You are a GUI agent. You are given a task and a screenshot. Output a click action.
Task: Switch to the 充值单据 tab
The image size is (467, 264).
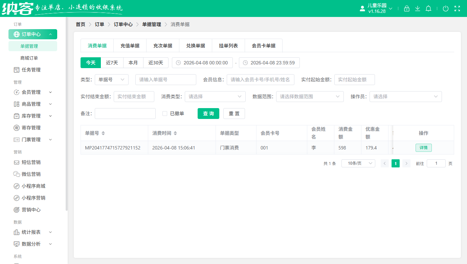[x=130, y=45]
